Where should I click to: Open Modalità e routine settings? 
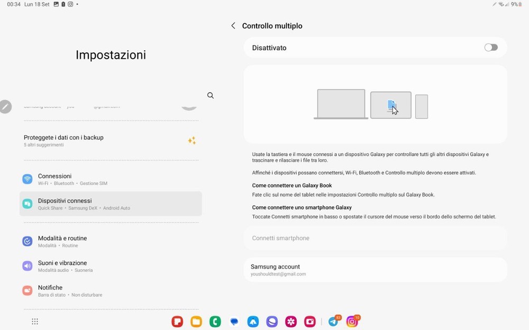[x=111, y=241]
